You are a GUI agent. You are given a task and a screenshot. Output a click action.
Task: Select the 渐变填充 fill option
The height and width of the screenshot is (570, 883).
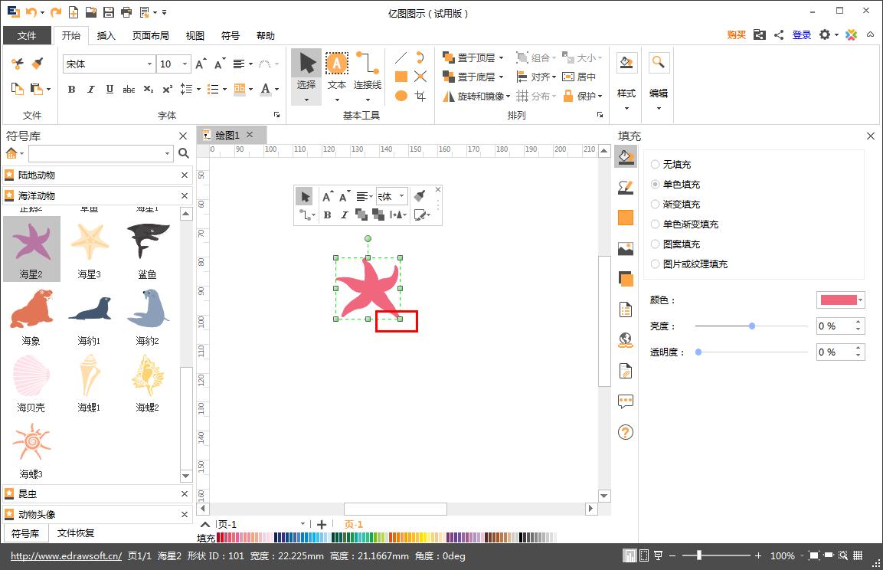point(655,204)
